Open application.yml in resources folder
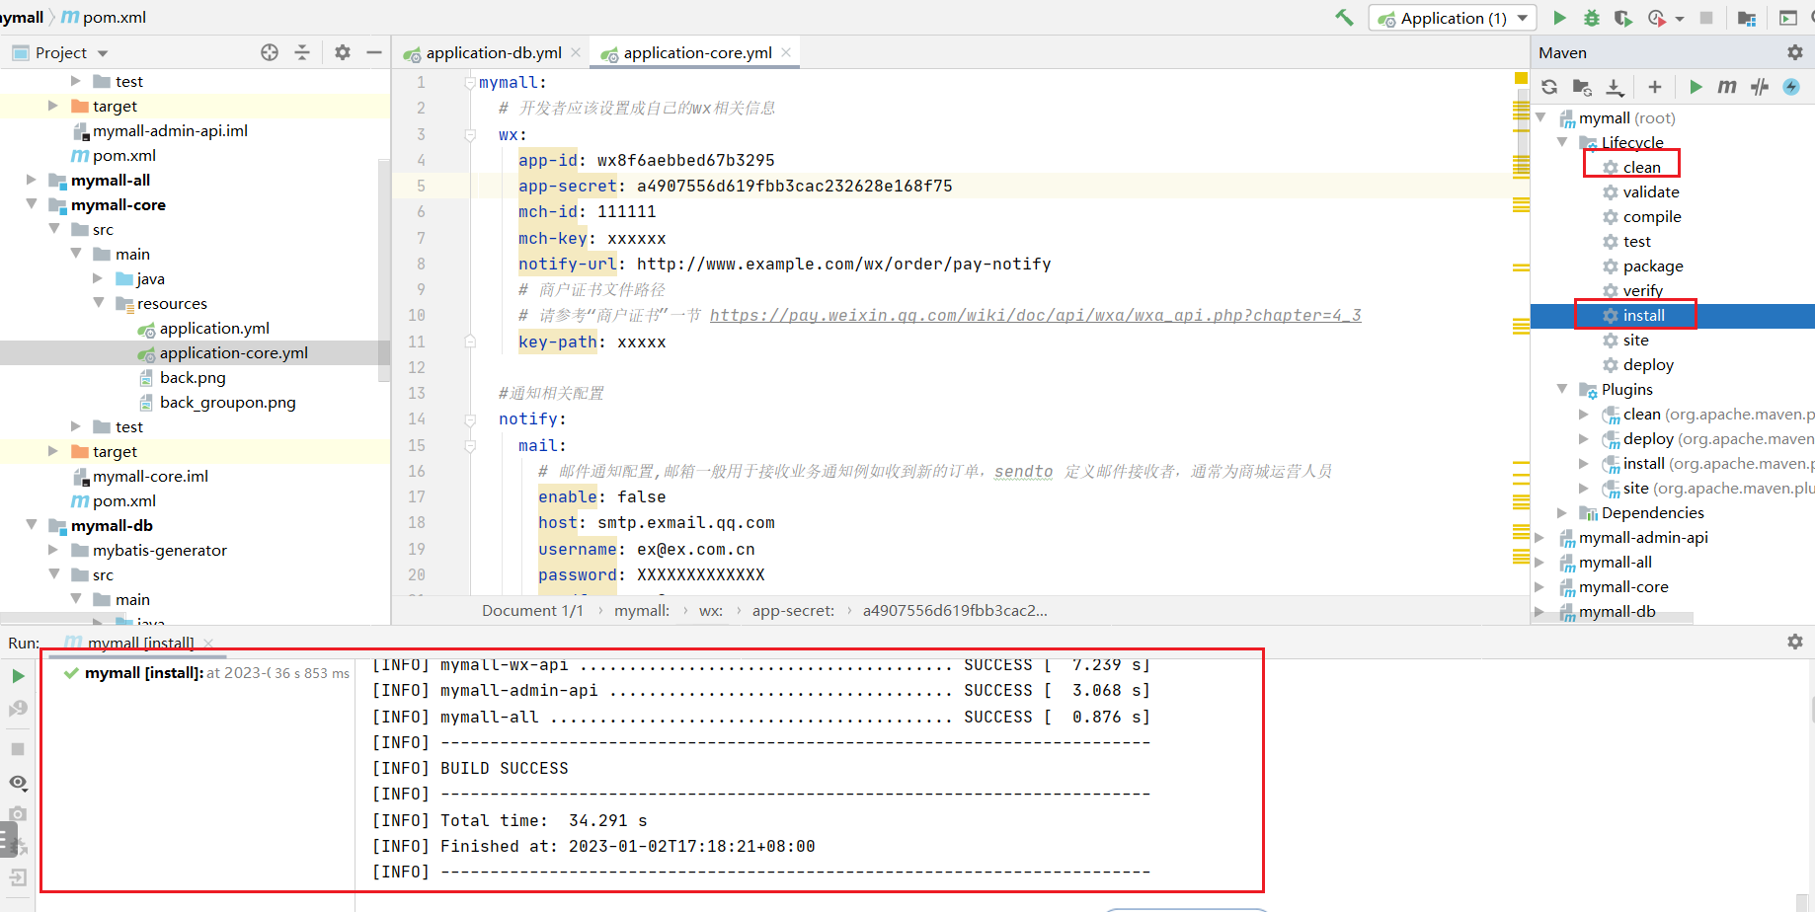 click(x=214, y=328)
